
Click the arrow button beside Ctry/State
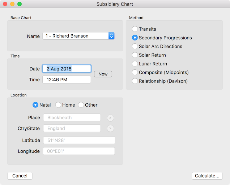click(x=110, y=128)
